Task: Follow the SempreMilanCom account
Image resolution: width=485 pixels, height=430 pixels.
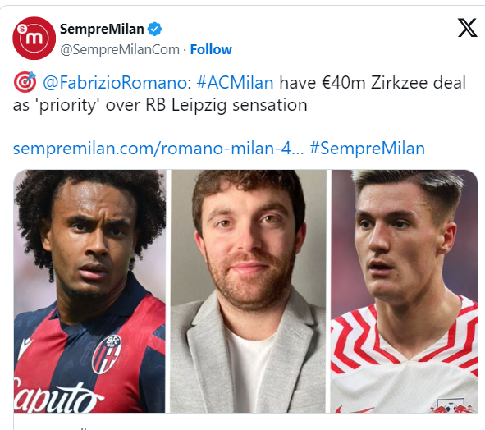Action: tap(211, 49)
